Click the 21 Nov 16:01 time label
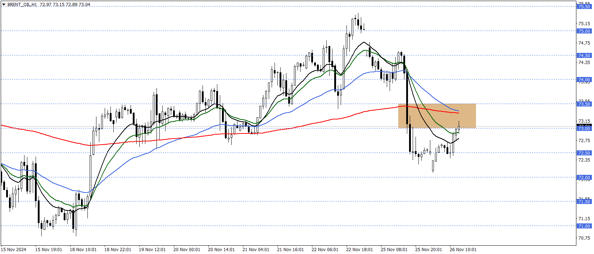Image resolution: width=594 pixels, height=254 pixels. click(290, 250)
